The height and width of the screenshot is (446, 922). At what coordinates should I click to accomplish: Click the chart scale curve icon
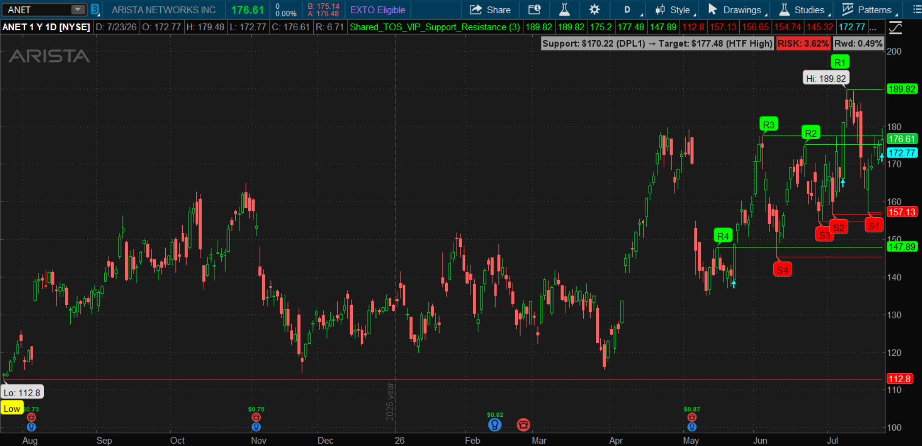click(x=896, y=27)
